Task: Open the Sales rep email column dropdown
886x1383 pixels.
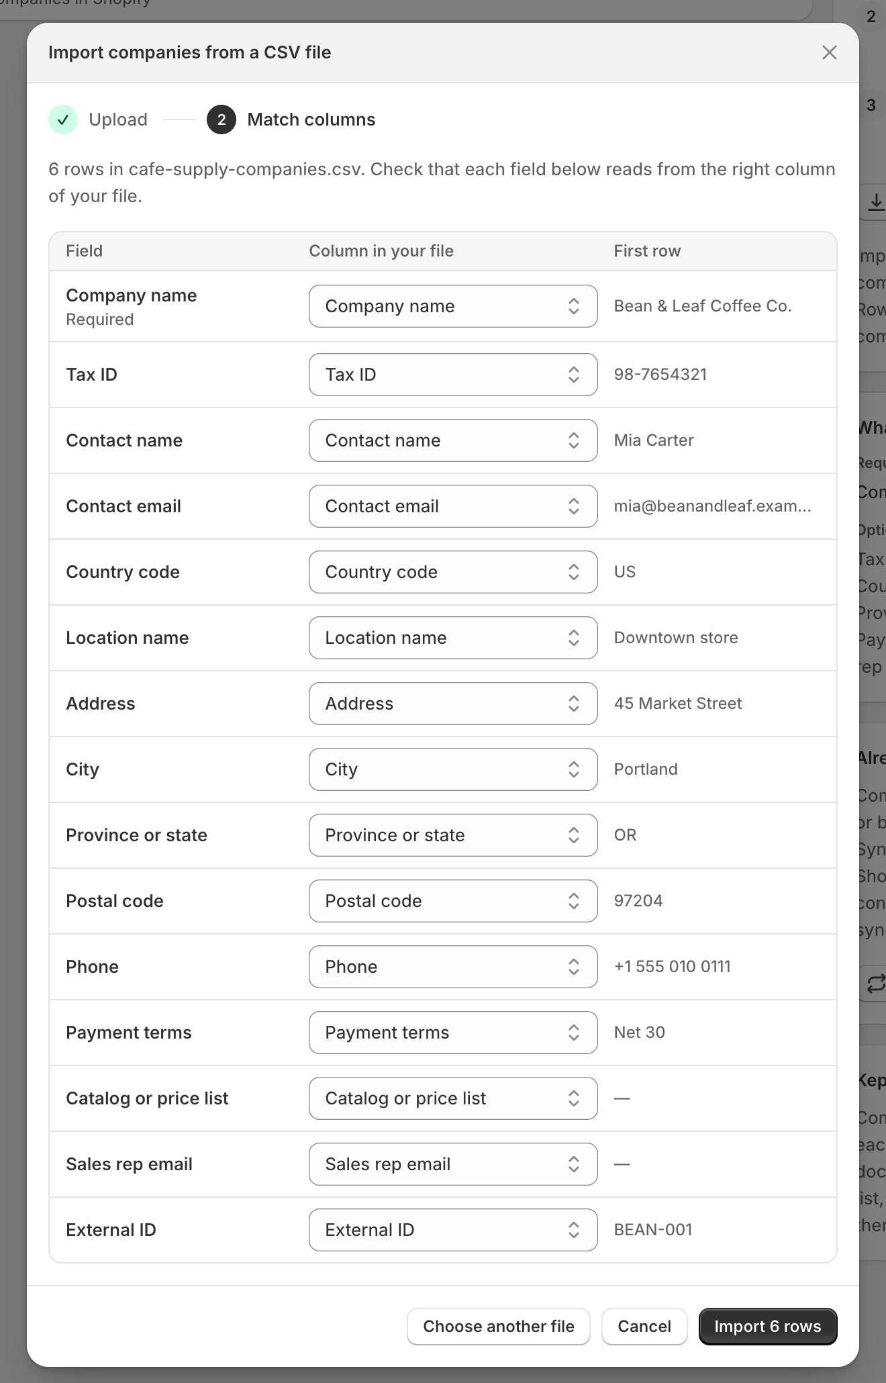Action: click(x=453, y=1164)
